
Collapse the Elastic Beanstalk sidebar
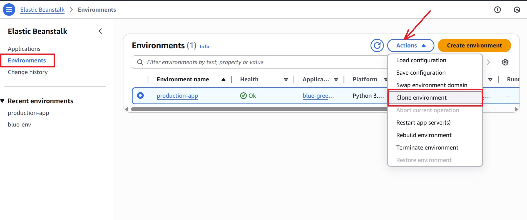[x=100, y=31]
